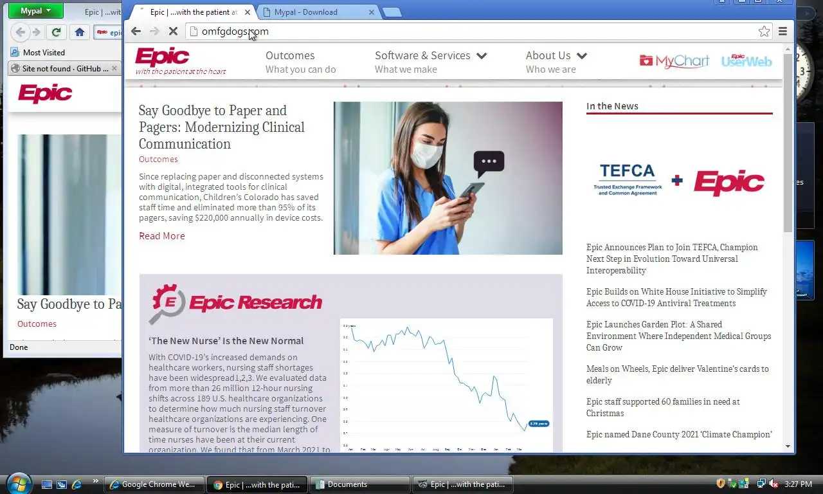Close the Mypal - Download tab
The image size is (823, 494).
372,12
